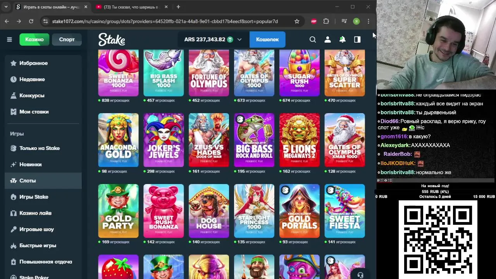The image size is (496, 279).
Task: Open Big Bass Rock and Roll slot
Action: pyautogui.click(x=254, y=140)
